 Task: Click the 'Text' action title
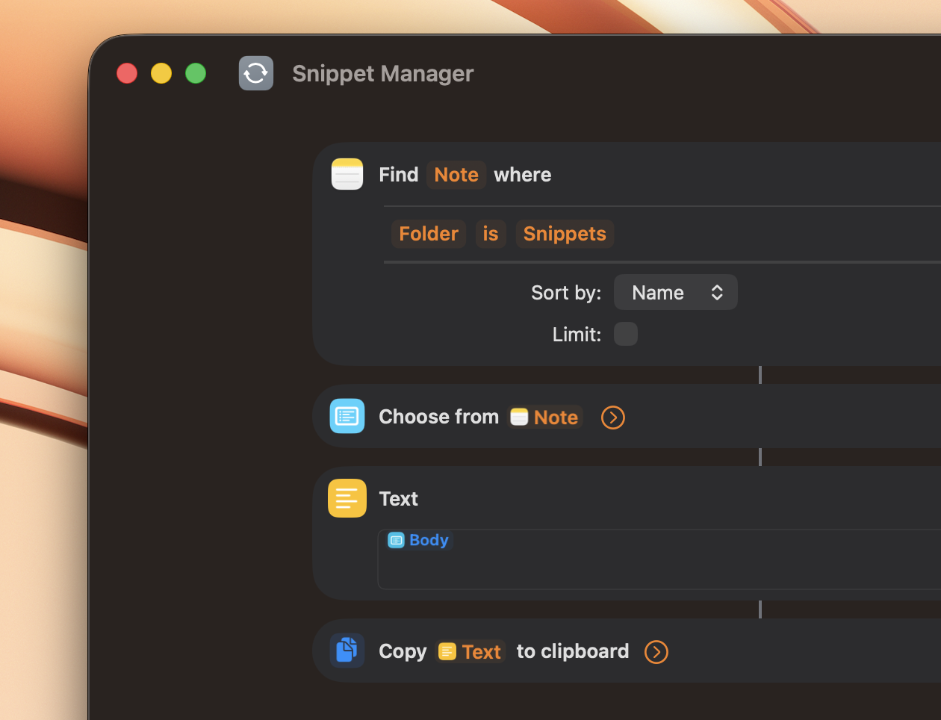tap(398, 499)
